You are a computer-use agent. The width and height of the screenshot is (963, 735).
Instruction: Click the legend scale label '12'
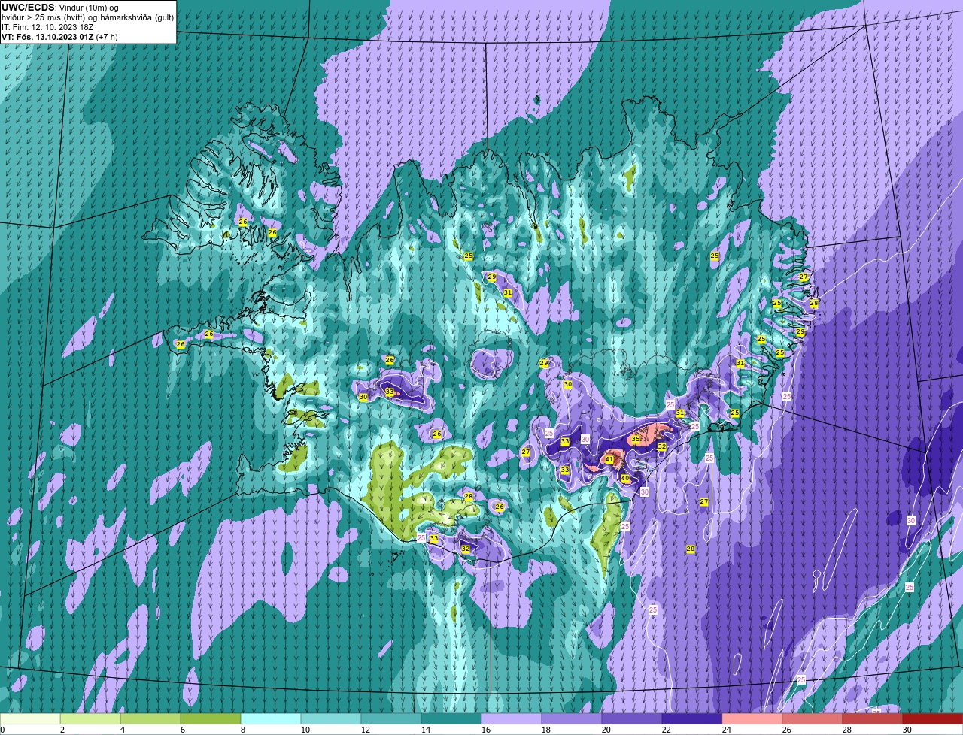point(365,730)
